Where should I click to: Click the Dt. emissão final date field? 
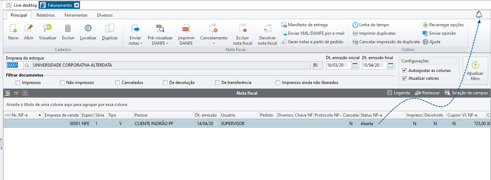(374, 65)
